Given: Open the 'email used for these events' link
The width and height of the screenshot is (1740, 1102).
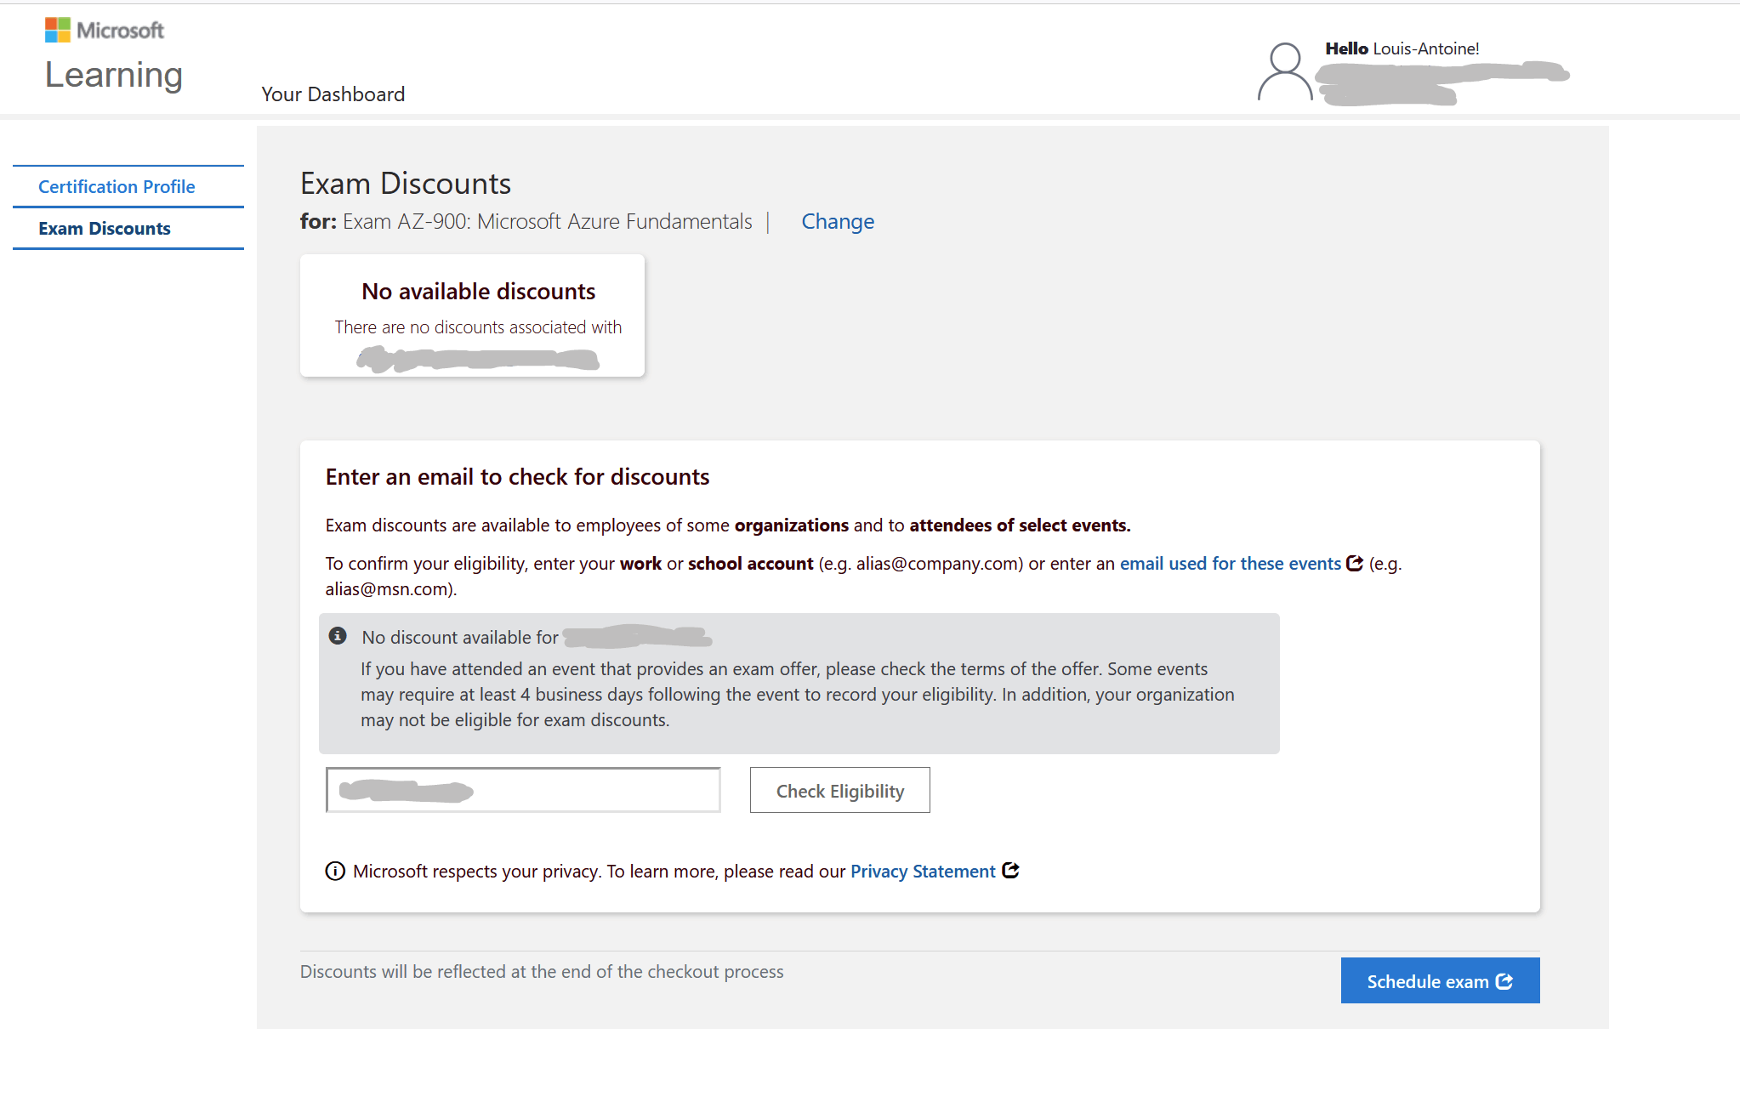Looking at the screenshot, I should pyautogui.click(x=1230, y=564).
